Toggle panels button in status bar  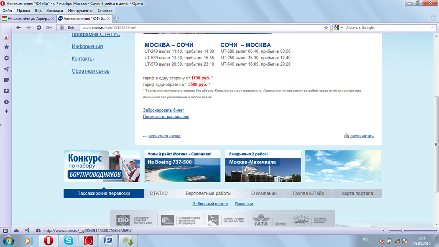5,231
